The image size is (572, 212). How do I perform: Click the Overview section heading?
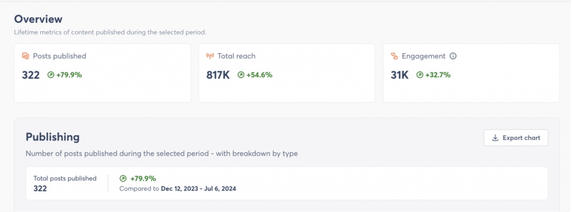point(38,20)
